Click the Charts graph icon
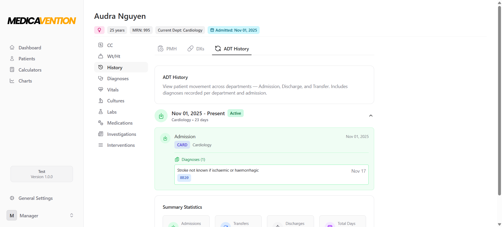This screenshot has width=502, height=227. click(x=12, y=81)
